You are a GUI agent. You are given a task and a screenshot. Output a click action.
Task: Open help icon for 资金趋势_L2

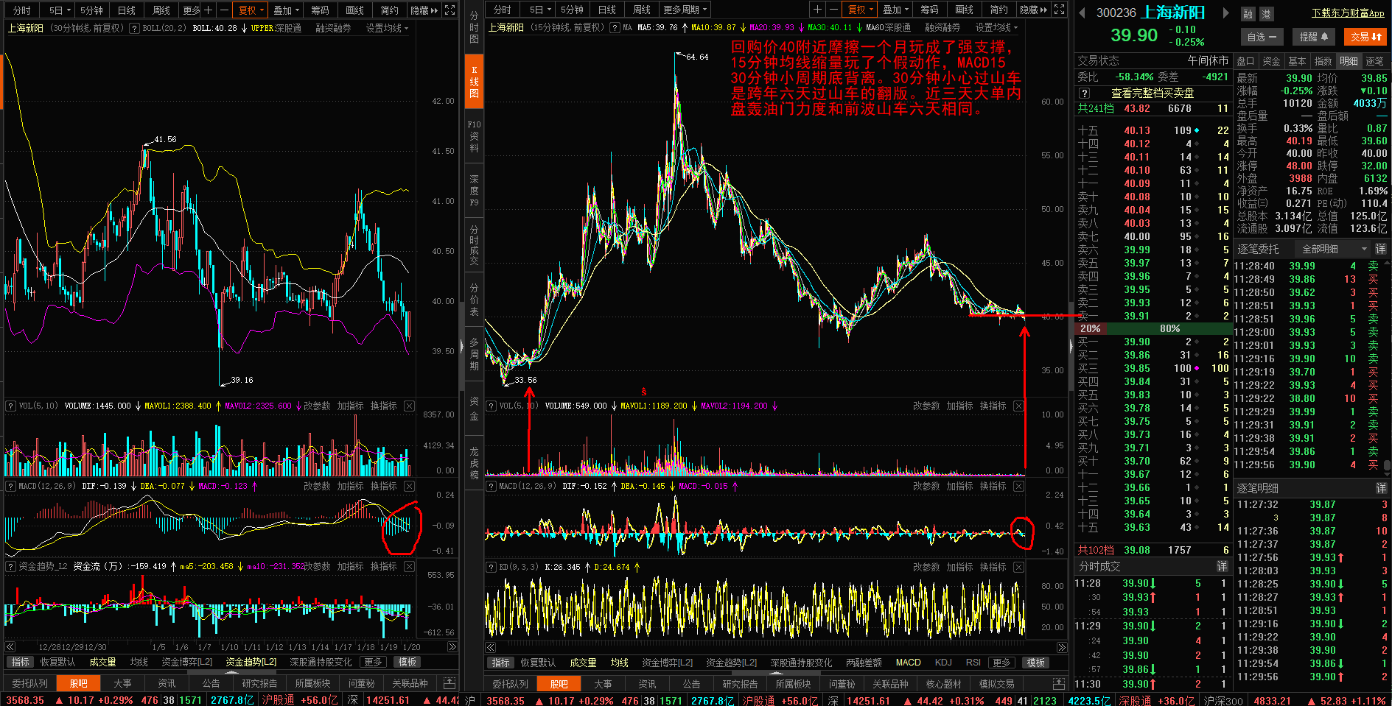coord(10,567)
